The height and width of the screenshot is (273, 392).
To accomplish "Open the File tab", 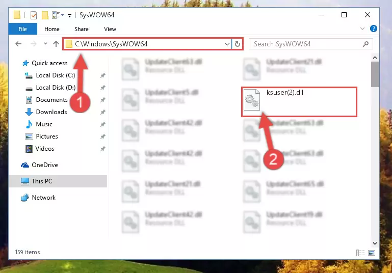I will [x=23, y=29].
